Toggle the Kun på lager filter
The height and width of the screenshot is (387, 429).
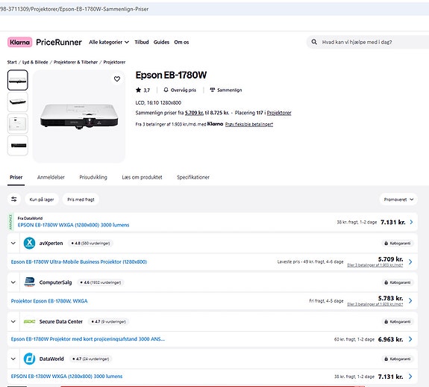click(42, 199)
